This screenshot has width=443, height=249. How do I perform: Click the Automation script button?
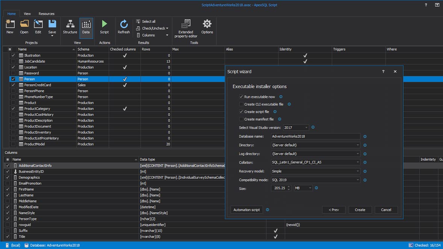[x=246, y=210]
